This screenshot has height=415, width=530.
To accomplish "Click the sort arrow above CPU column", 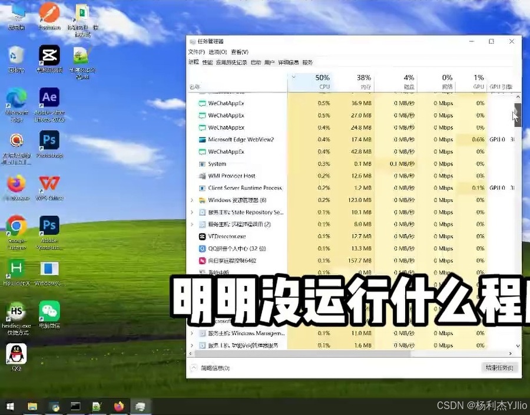I will click(x=293, y=77).
